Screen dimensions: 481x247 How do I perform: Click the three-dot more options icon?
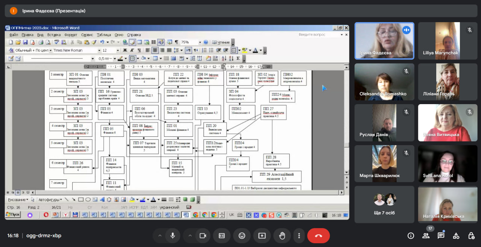click(x=299, y=236)
